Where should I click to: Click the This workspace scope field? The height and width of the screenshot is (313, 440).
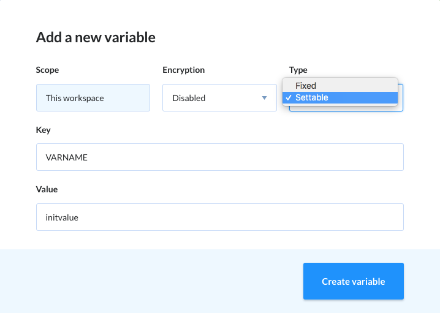93,97
